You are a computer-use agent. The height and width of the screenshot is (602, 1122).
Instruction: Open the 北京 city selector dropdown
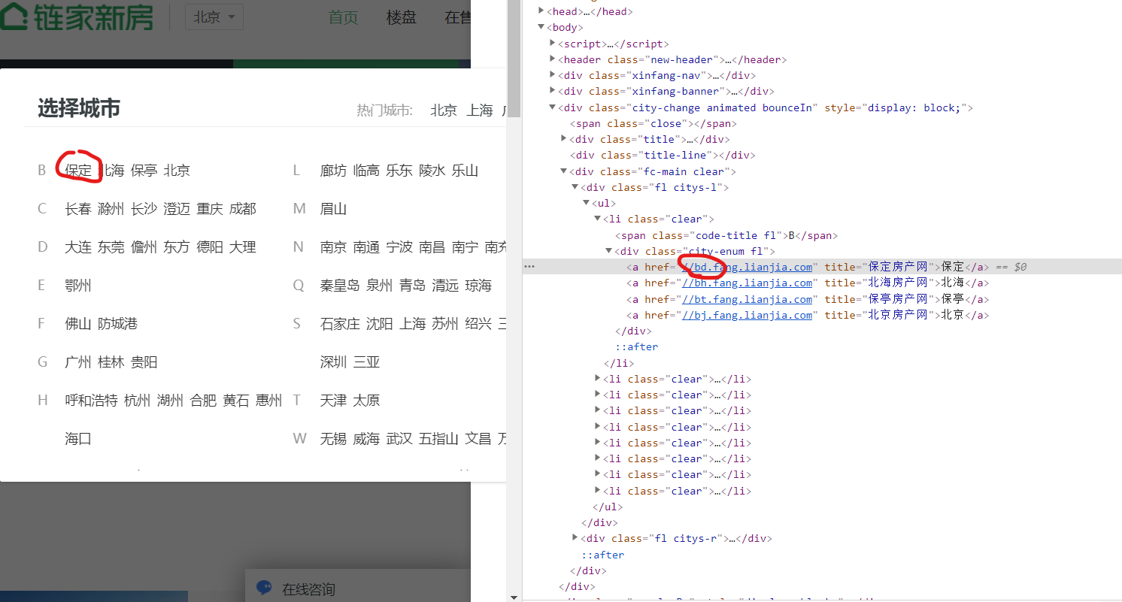pos(214,17)
